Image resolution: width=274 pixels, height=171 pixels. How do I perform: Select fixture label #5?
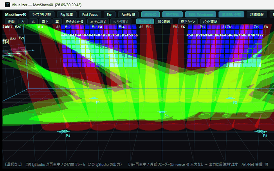141,27
